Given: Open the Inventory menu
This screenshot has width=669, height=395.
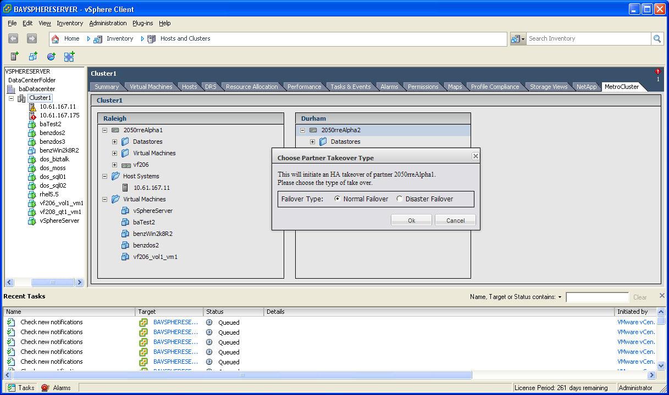Looking at the screenshot, I should tap(70, 23).
